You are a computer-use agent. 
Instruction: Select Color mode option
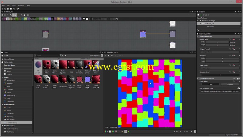point(210,85)
